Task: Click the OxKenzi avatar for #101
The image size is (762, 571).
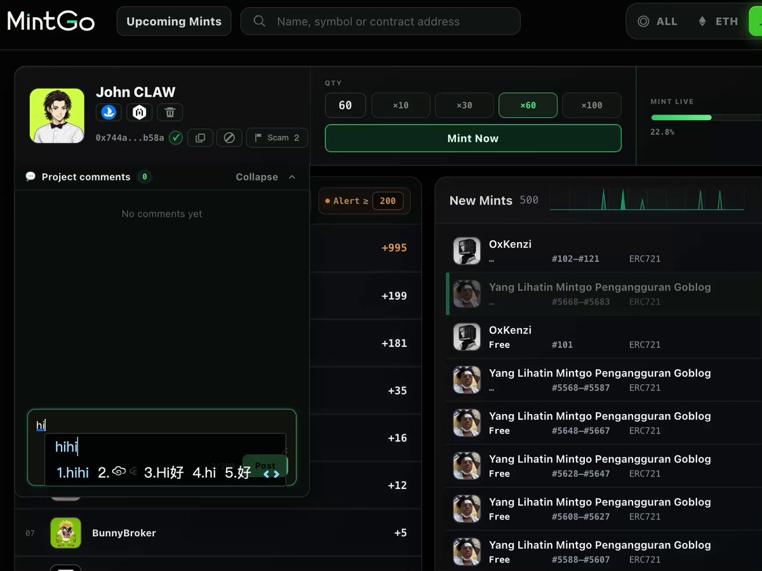Action: pyautogui.click(x=467, y=337)
